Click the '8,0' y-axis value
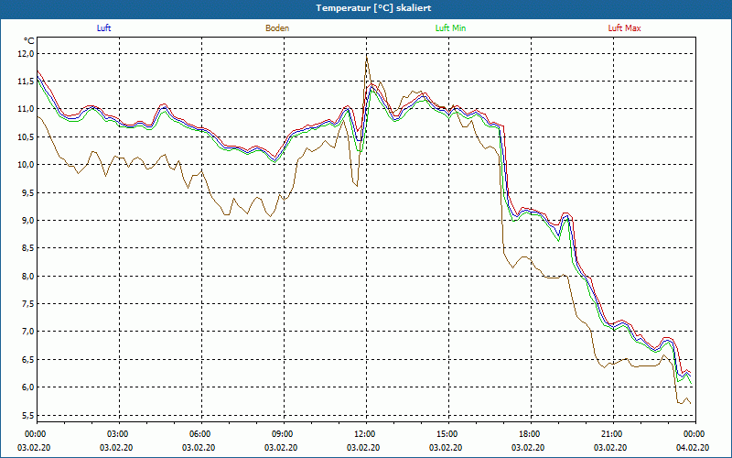Image resolution: width=732 pixels, height=458 pixels. click(x=28, y=276)
